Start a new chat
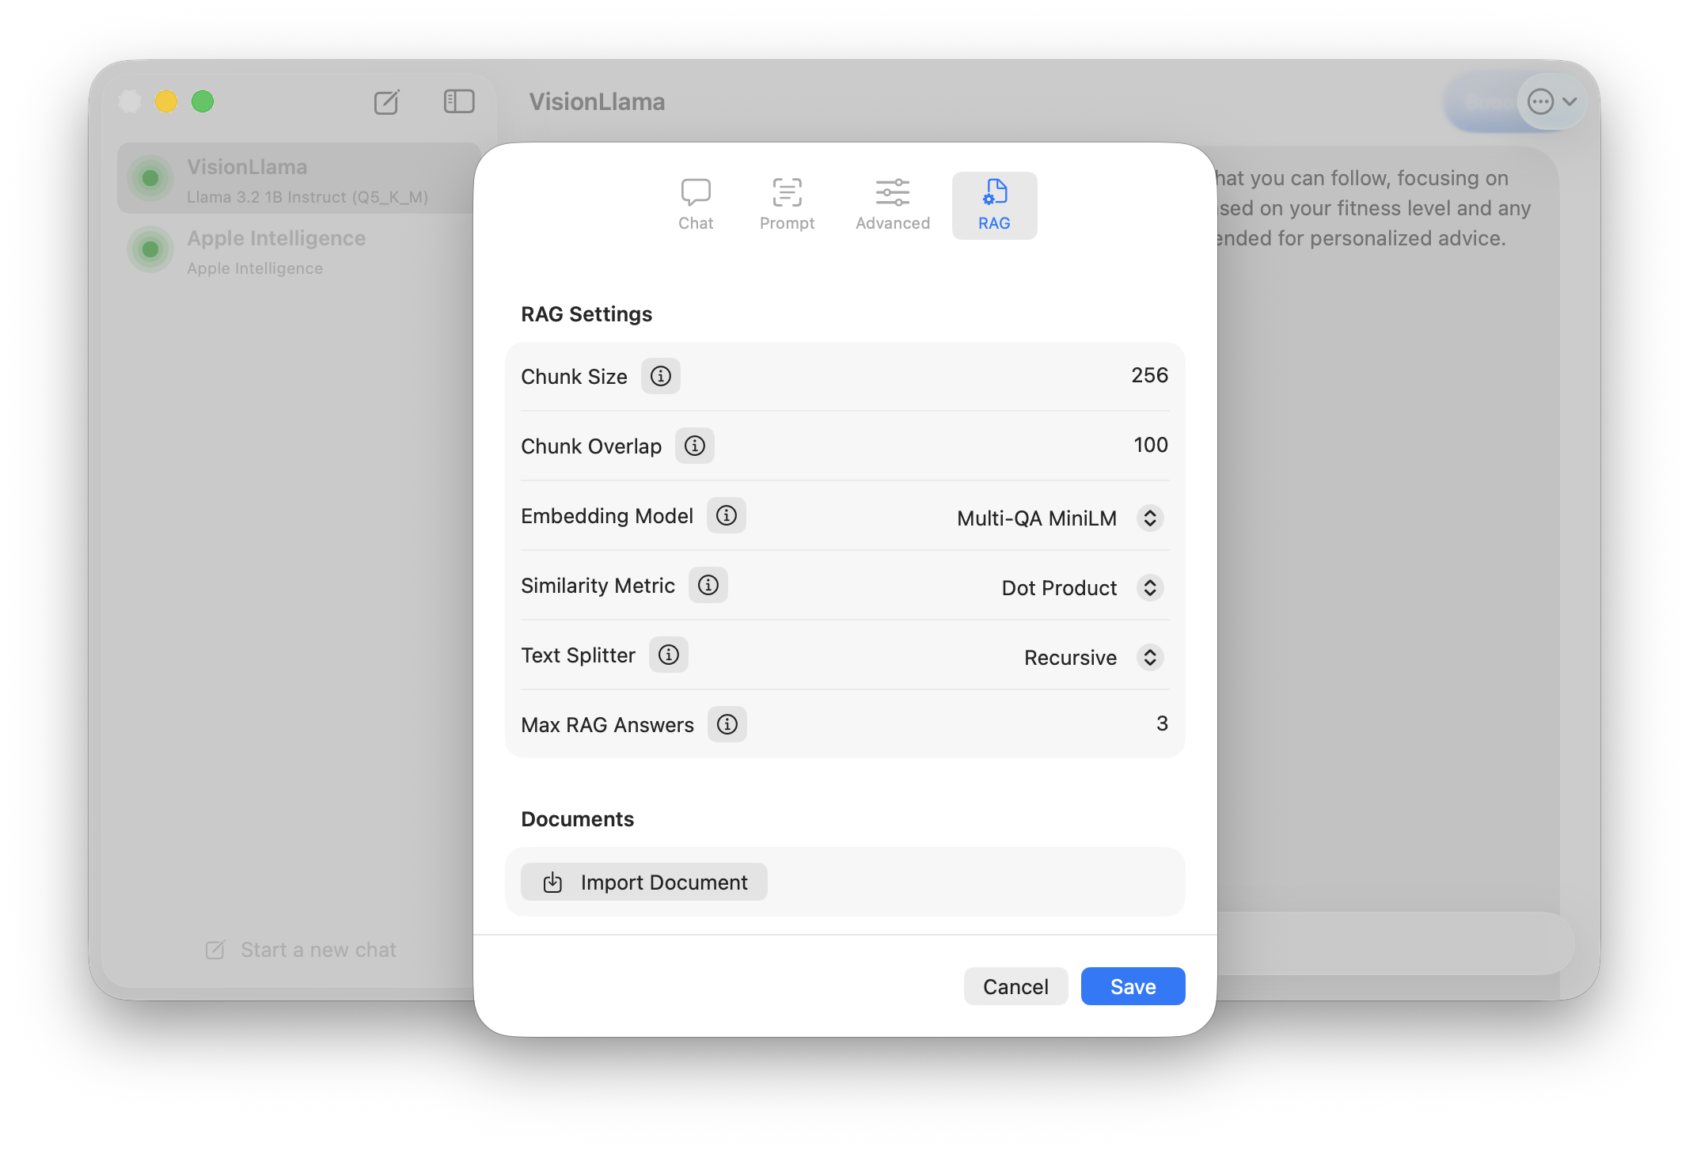Viewport: 1689px width, 1154px height. point(299,949)
